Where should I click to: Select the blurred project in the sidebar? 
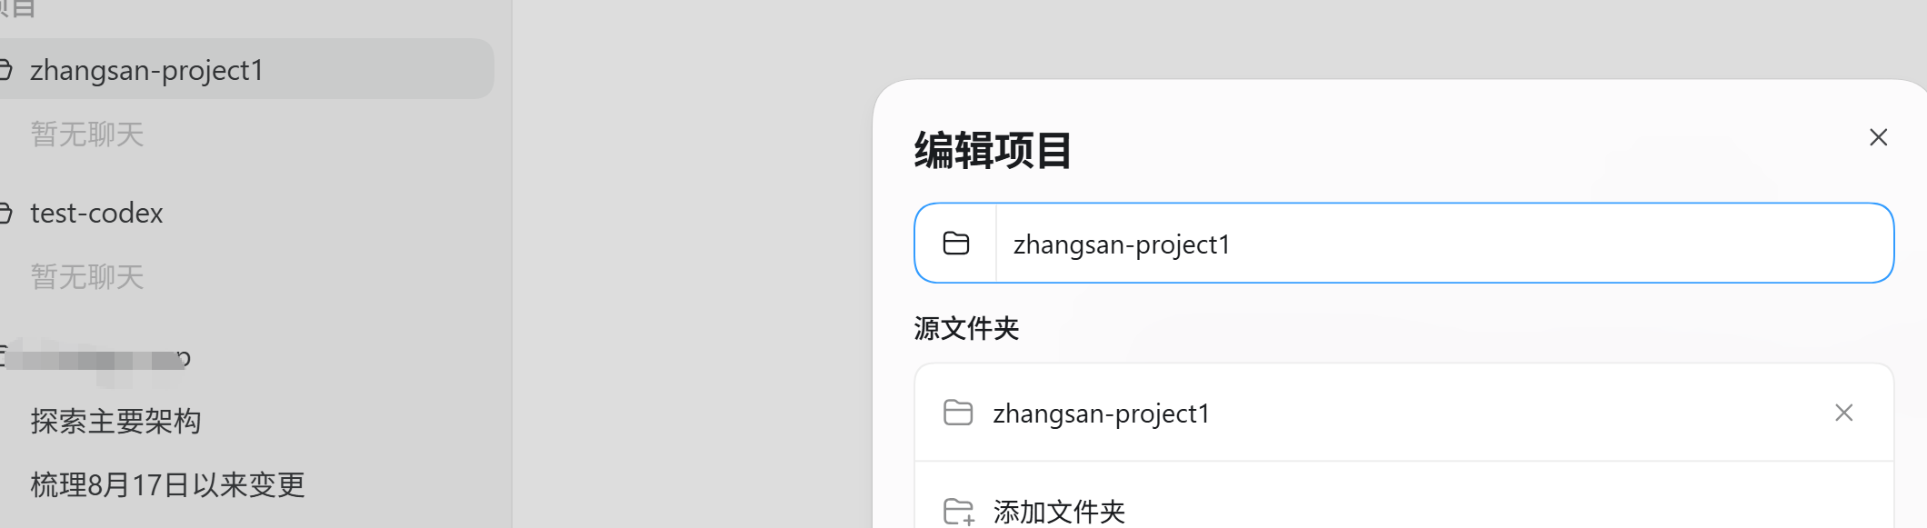(100, 358)
